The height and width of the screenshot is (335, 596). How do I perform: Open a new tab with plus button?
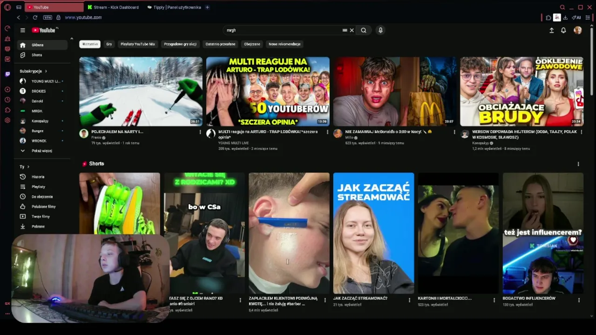tap(207, 7)
